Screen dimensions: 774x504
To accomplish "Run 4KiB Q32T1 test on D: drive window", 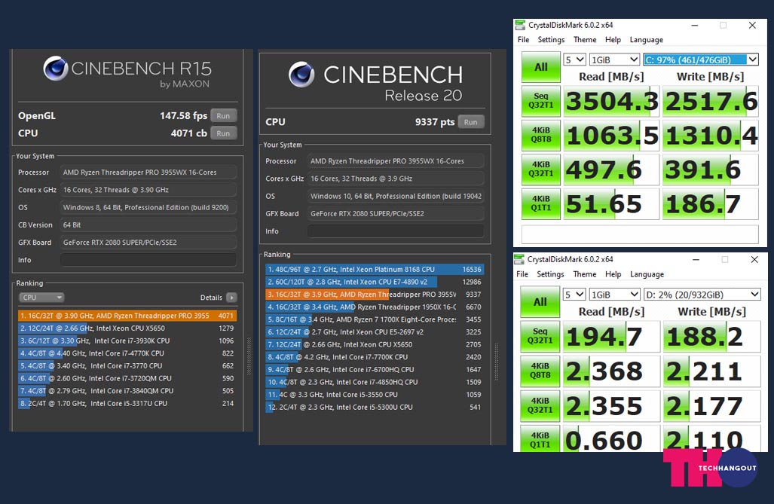I will point(540,406).
